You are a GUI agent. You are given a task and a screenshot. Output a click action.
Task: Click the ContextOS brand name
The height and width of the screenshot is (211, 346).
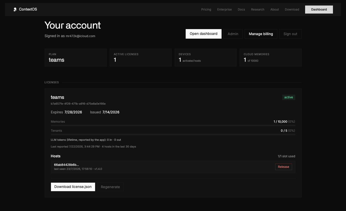pos(28,9)
